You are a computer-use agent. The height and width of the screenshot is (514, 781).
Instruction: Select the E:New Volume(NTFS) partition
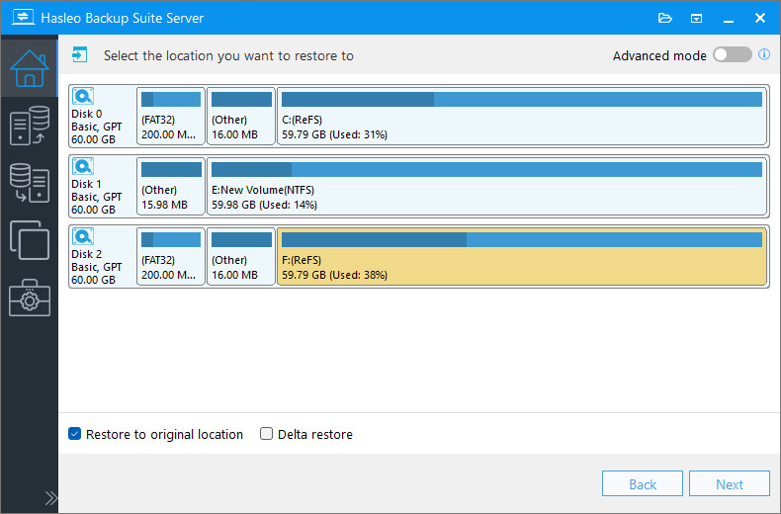(487, 186)
